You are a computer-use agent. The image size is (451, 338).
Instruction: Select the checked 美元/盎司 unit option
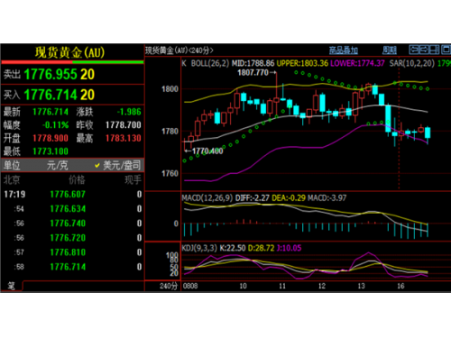click(x=118, y=165)
